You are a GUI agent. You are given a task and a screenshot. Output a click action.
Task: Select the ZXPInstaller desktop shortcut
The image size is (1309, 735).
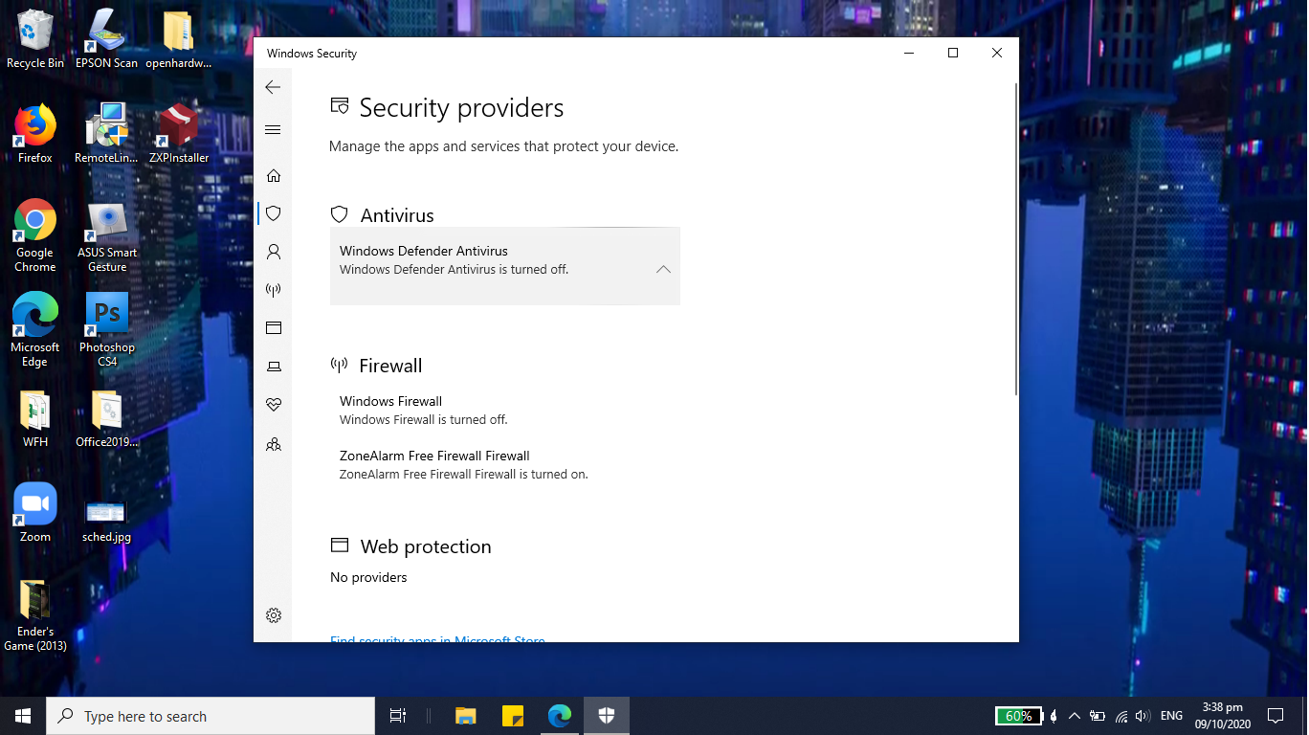(x=179, y=134)
